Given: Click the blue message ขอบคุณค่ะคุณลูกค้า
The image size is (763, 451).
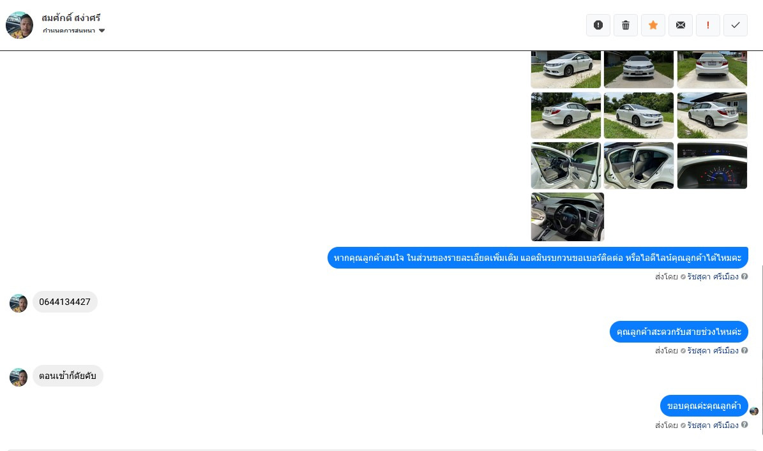Looking at the screenshot, I should (x=704, y=406).
